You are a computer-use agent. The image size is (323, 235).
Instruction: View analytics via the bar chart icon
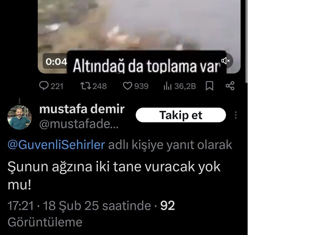(x=168, y=86)
